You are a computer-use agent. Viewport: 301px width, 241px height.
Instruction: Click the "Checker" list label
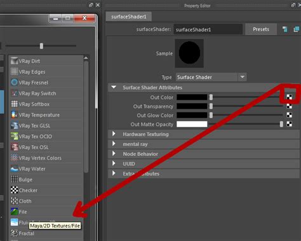coord(28,190)
